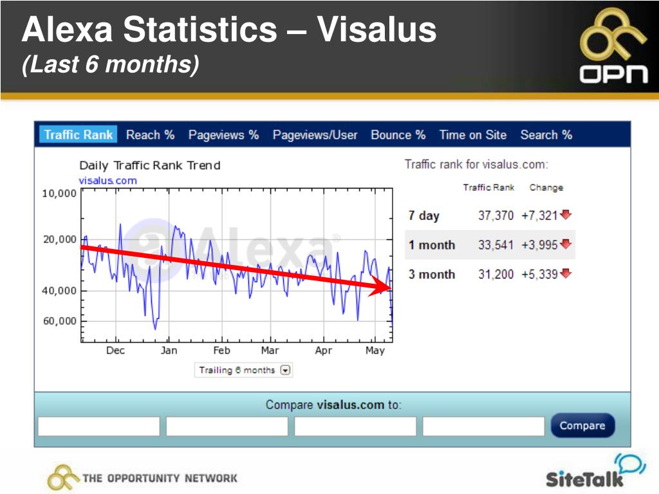Focus the fourth compare site field
The image size is (659, 494).
point(483,426)
